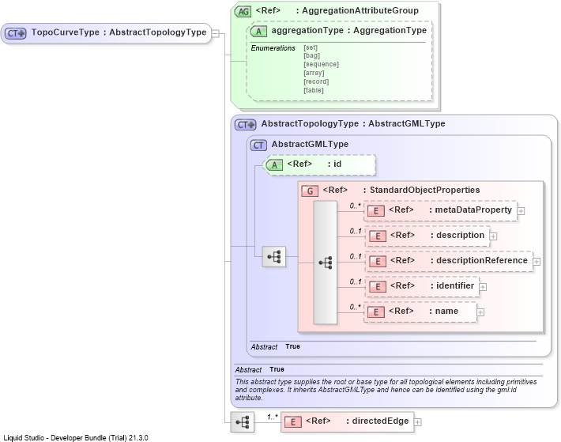Screen dimensions: 561x442
Task: Click the E icon of directedEdge element
Action: 293,422
